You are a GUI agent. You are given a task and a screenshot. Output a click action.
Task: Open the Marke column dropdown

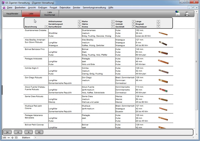click(x=113, y=21)
